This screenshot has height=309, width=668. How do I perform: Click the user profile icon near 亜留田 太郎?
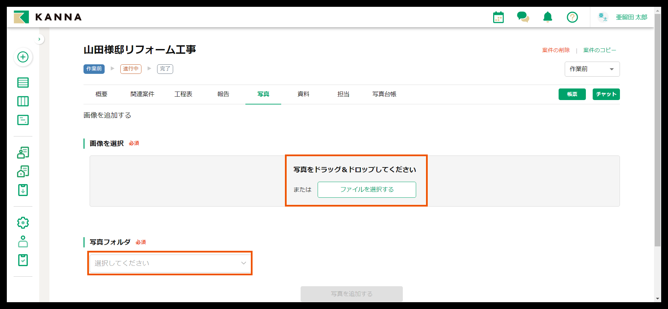tap(603, 17)
